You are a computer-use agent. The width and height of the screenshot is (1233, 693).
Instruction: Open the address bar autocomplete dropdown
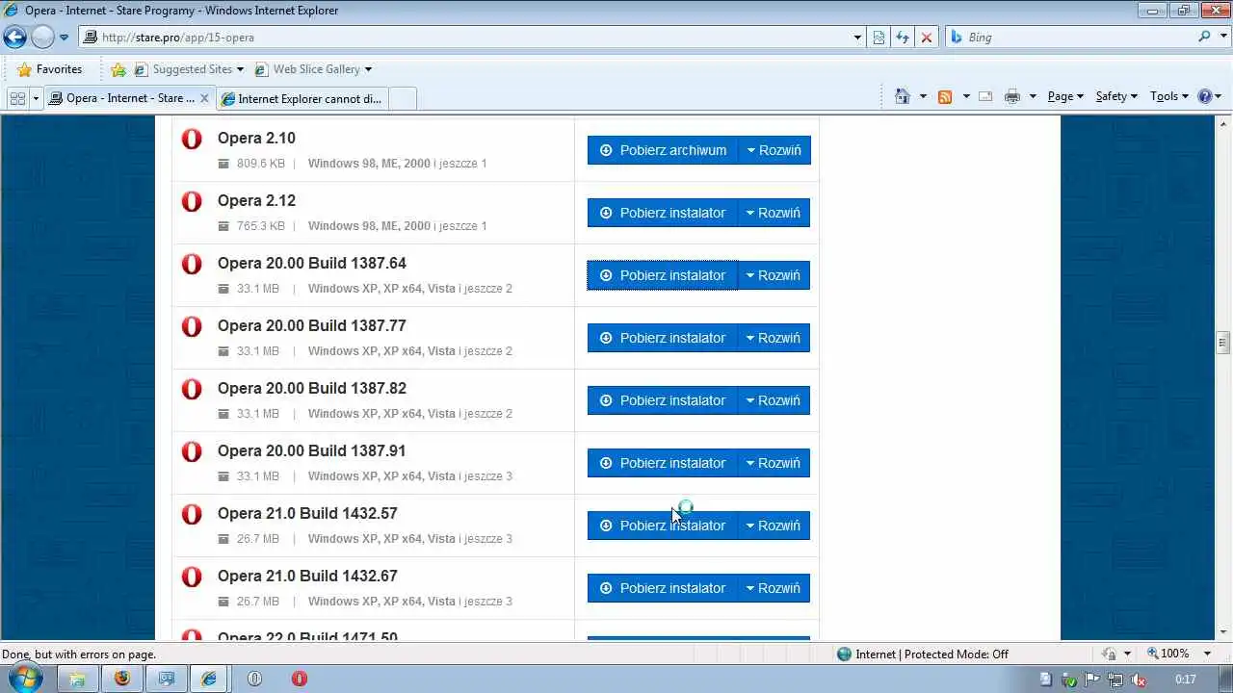pos(857,38)
